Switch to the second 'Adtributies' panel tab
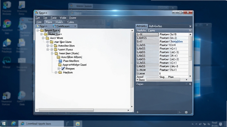 coord(155,26)
